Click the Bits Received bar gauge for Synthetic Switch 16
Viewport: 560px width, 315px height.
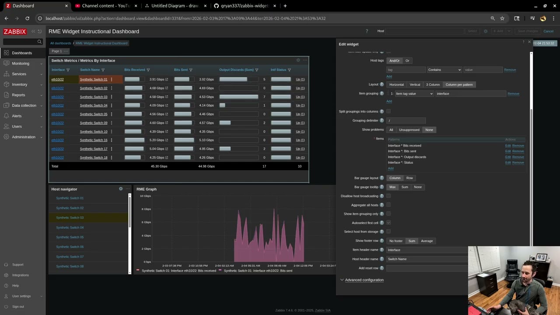click(134, 140)
